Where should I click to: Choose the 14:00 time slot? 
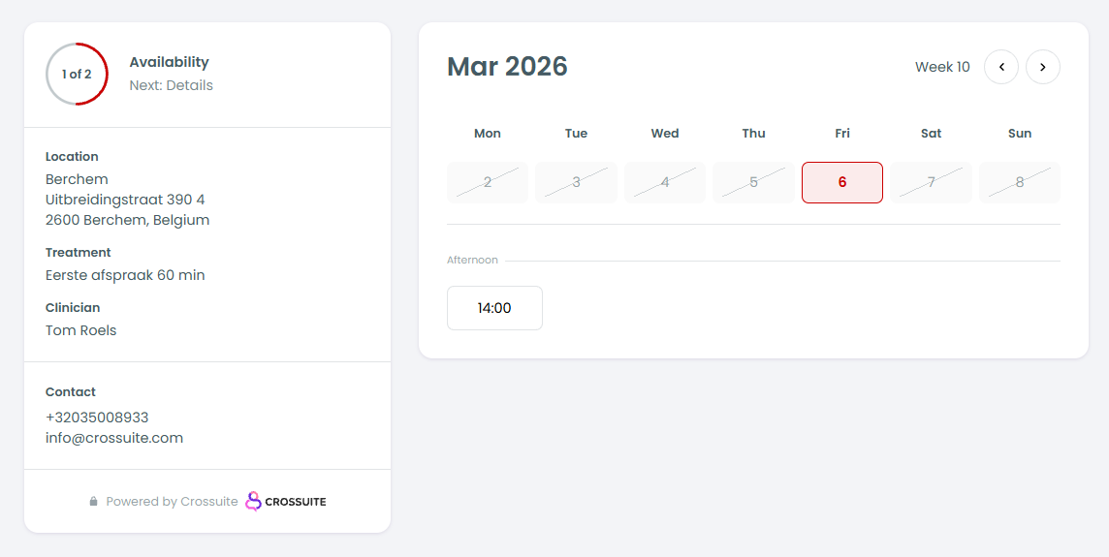click(x=494, y=308)
